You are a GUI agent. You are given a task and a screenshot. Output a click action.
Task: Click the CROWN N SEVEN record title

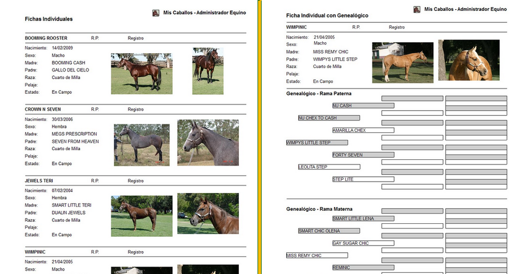[x=43, y=109]
